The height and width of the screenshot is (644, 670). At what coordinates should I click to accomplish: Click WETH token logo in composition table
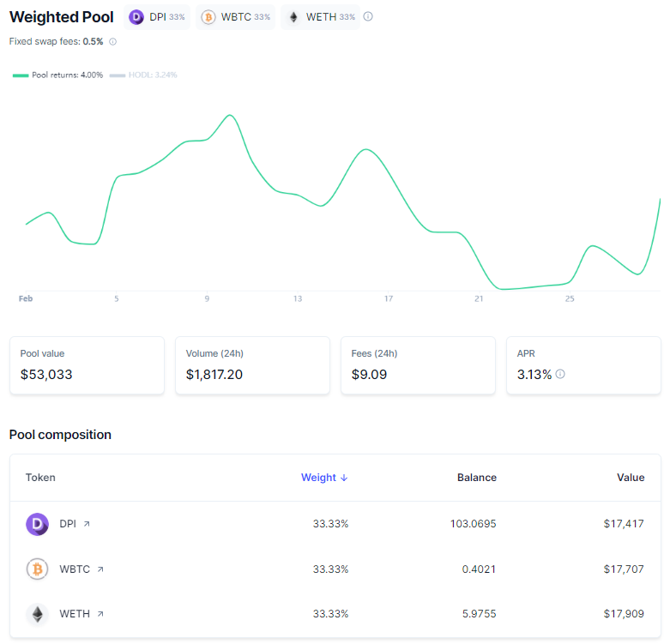click(x=37, y=614)
